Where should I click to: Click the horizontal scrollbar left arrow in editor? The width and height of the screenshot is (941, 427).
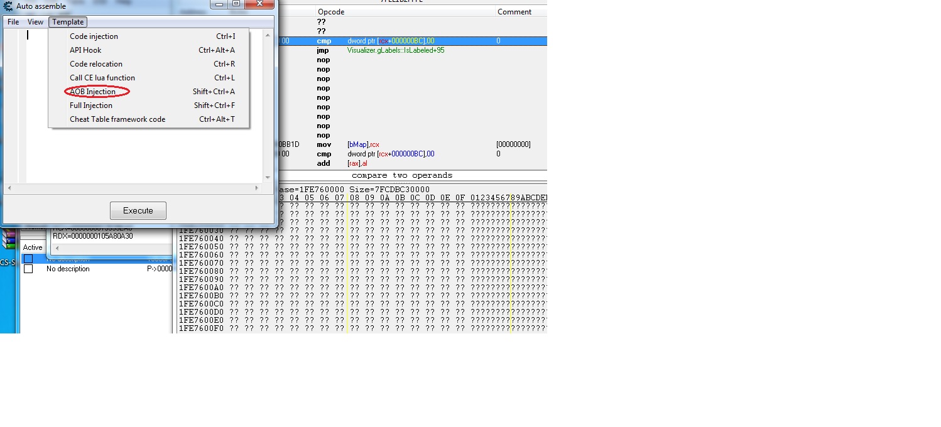(9, 188)
